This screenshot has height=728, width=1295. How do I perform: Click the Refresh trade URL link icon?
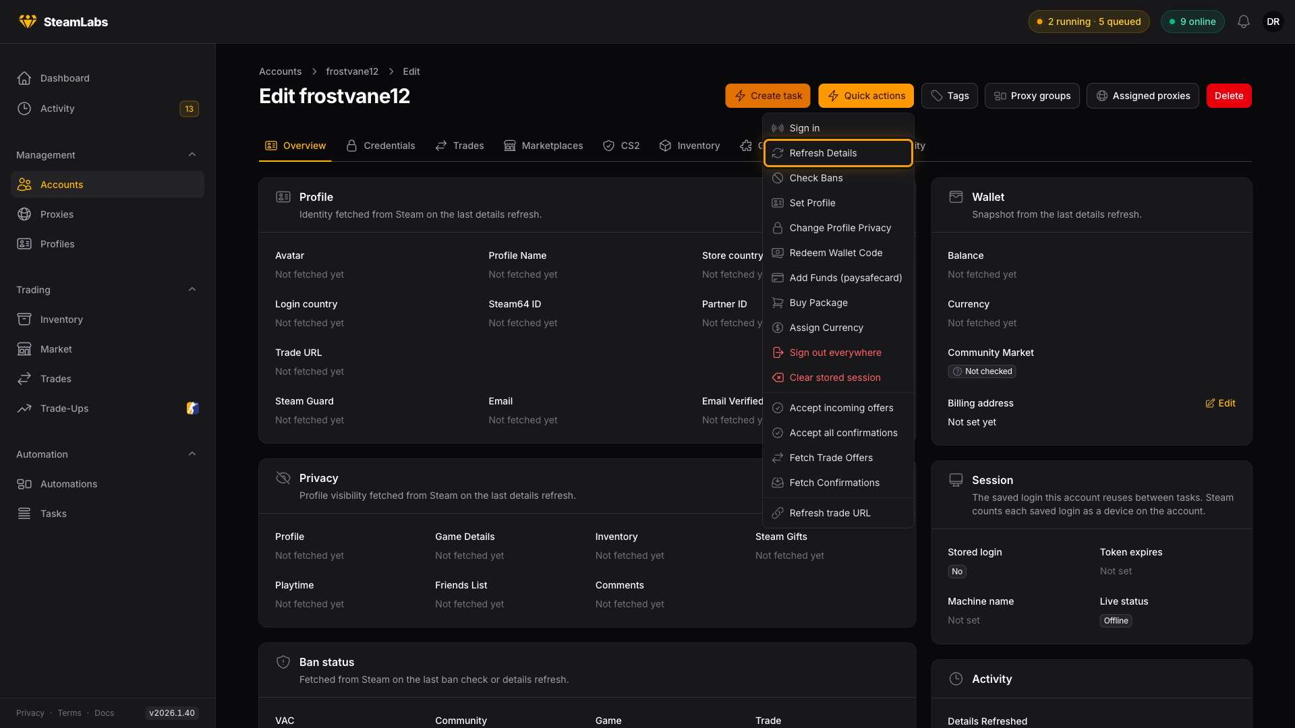coord(778,513)
